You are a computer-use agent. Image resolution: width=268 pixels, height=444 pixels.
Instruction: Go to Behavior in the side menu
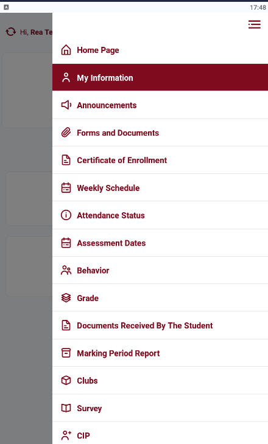click(160, 271)
